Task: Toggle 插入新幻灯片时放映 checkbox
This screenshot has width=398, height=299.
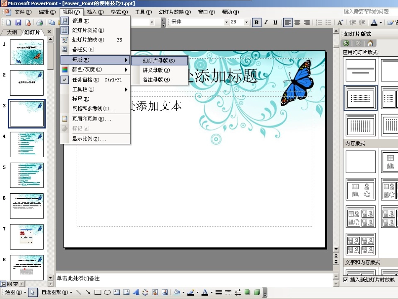Action: pyautogui.click(x=345, y=280)
